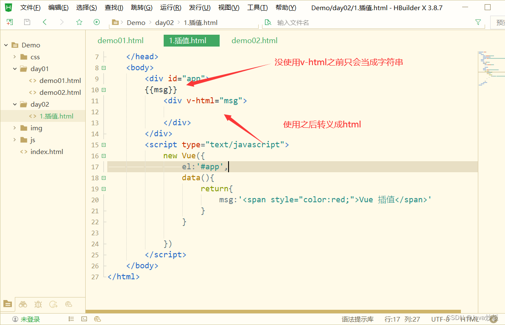
Task: Open the 帮助(Y) menu
Action: coord(286,8)
